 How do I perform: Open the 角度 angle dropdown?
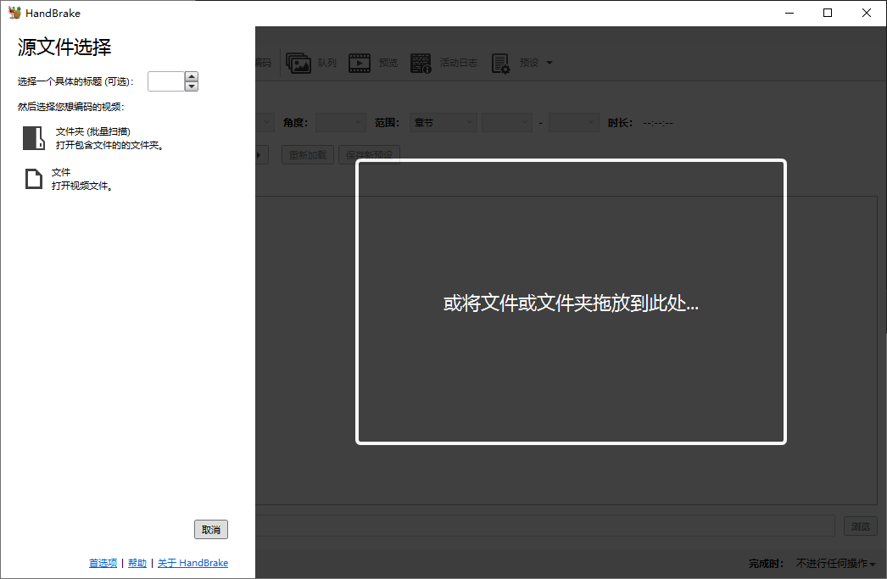pos(340,122)
